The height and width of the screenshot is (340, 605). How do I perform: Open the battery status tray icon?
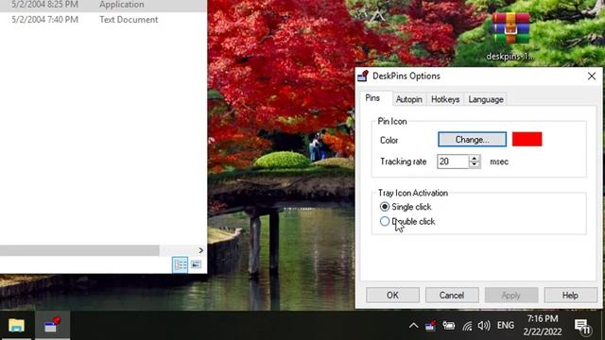point(449,326)
